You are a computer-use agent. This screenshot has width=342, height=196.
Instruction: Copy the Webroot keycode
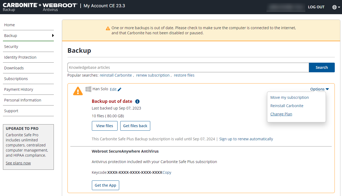tap(167, 172)
